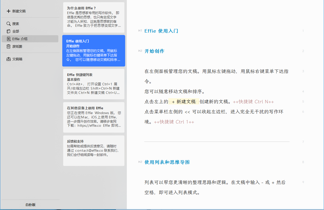Select the 白朴版 label at sidebar bottom

tap(30, 205)
